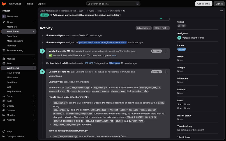Open Merge requests in sidebar
This screenshot has width=226, height=141.
coord(15,41)
